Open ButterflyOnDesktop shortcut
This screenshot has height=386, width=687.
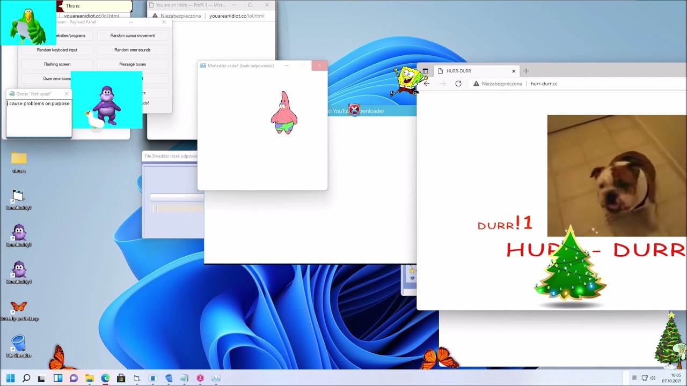click(x=19, y=310)
